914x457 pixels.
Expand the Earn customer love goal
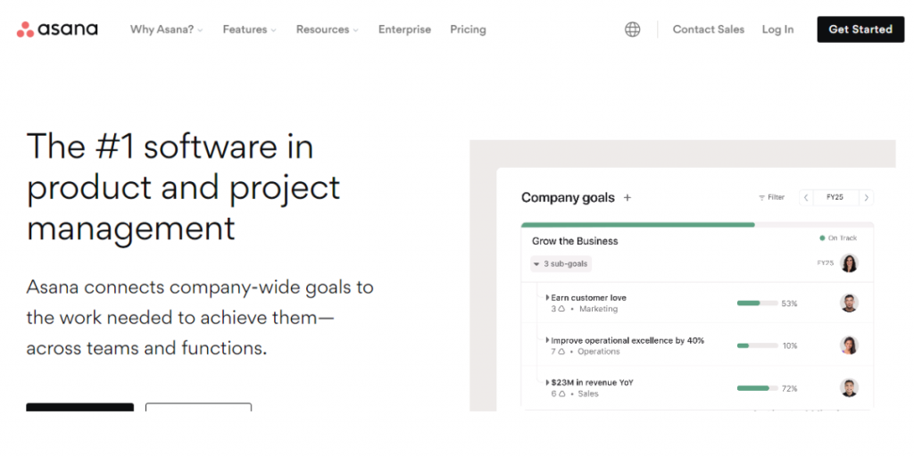[547, 297]
